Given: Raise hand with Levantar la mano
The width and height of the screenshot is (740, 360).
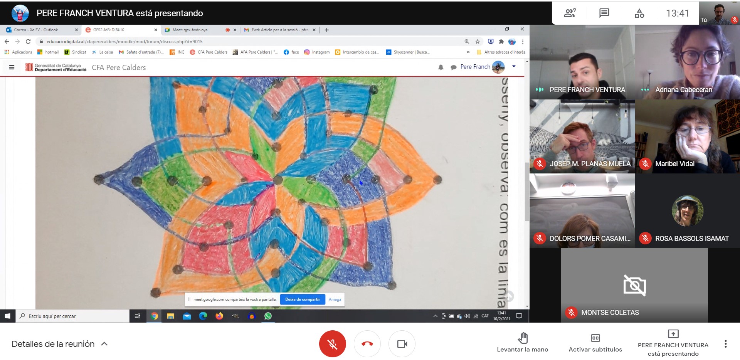Looking at the screenshot, I should pyautogui.click(x=522, y=342).
